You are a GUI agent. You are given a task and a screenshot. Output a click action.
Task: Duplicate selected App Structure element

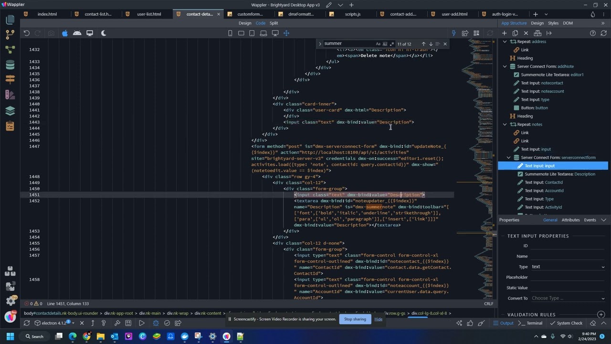click(515, 33)
